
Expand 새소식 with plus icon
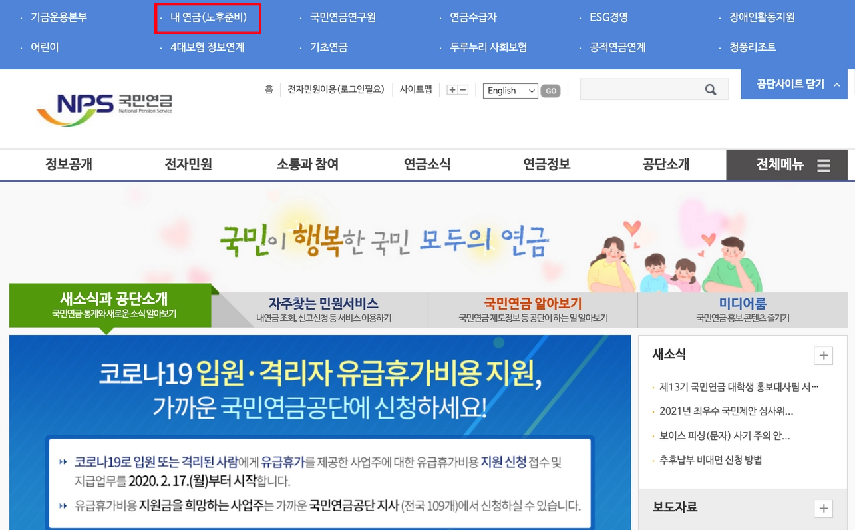pos(823,355)
